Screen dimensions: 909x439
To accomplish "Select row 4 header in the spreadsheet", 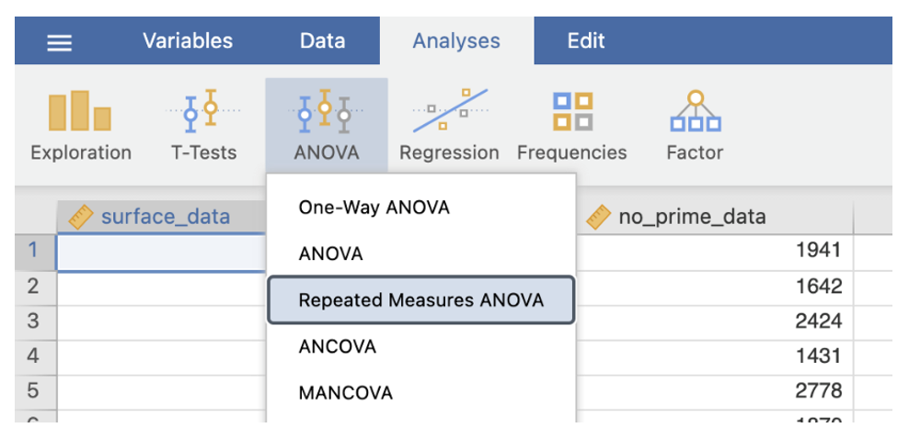I will tap(34, 355).
